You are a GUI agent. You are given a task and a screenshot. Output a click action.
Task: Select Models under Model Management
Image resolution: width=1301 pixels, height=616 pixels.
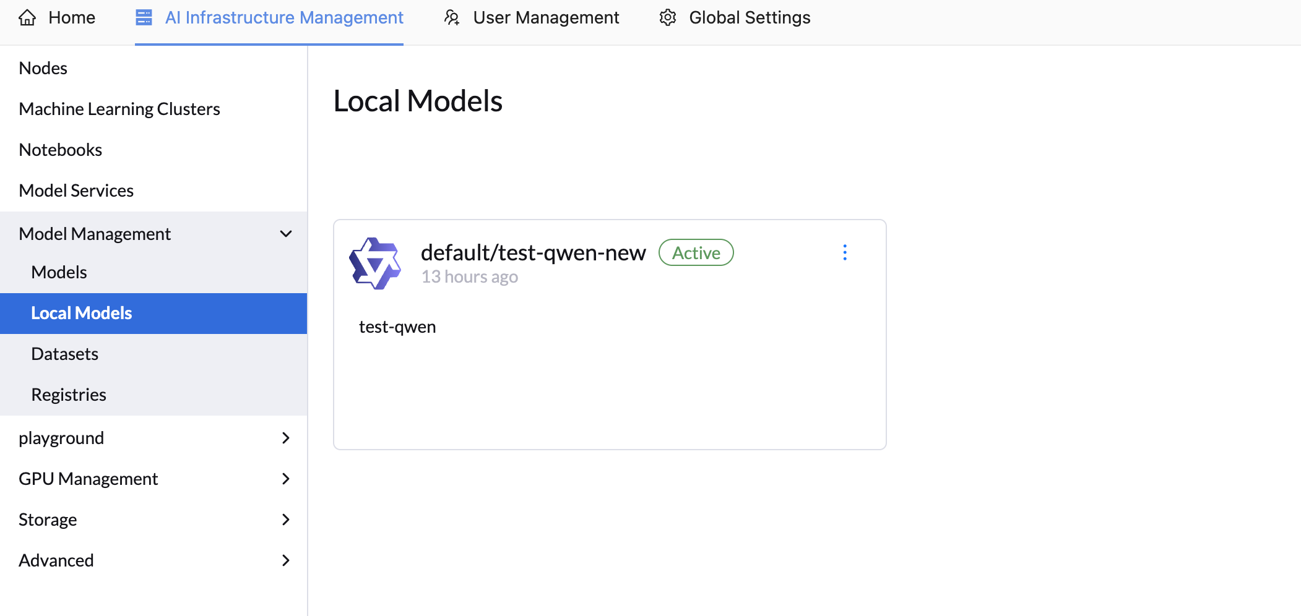[153, 272]
